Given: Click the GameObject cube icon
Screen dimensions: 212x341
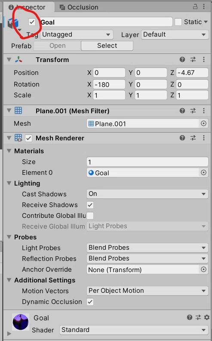Looking at the screenshot, I should 13,23.
